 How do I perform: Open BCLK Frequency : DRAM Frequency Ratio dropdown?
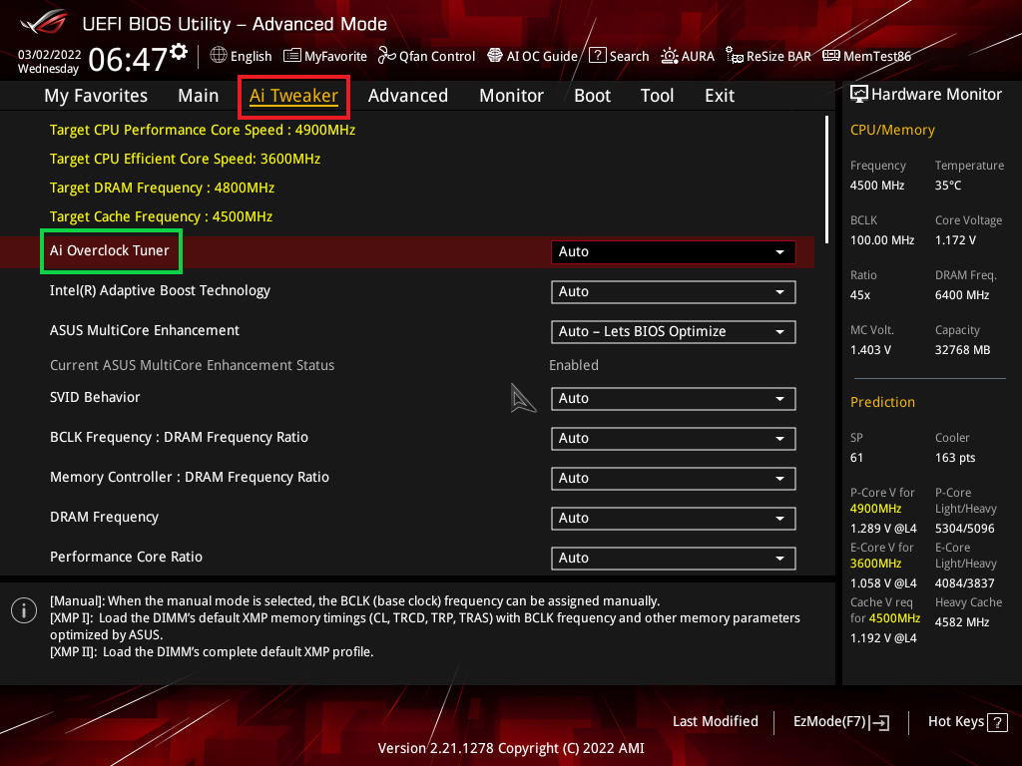[x=674, y=439]
